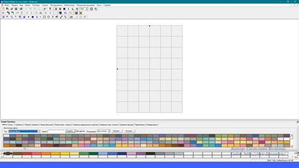Select the large blue dot (French knot) tool
The height and width of the screenshot is (168, 299).
point(33,17)
